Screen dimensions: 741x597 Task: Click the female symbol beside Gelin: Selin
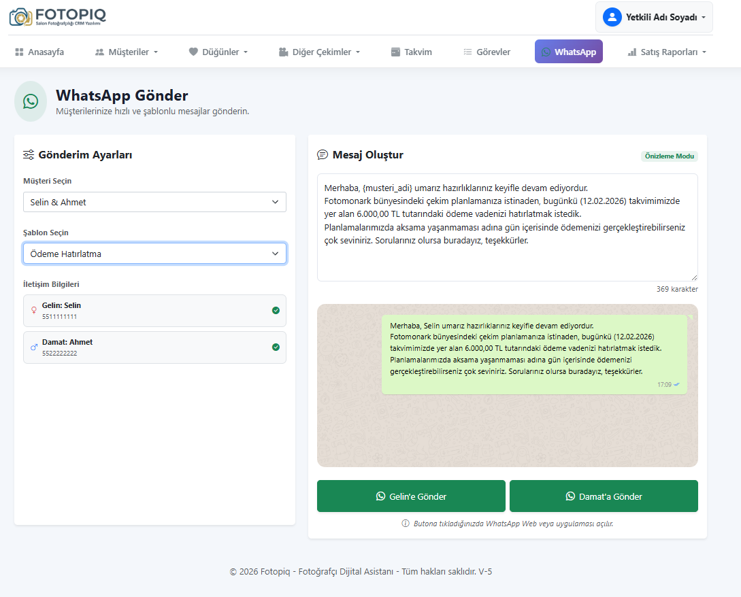coord(34,310)
